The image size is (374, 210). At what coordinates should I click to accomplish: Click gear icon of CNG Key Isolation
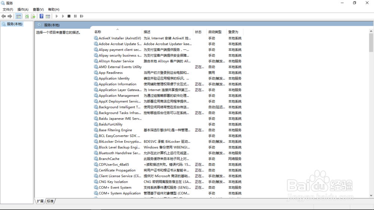click(96, 182)
